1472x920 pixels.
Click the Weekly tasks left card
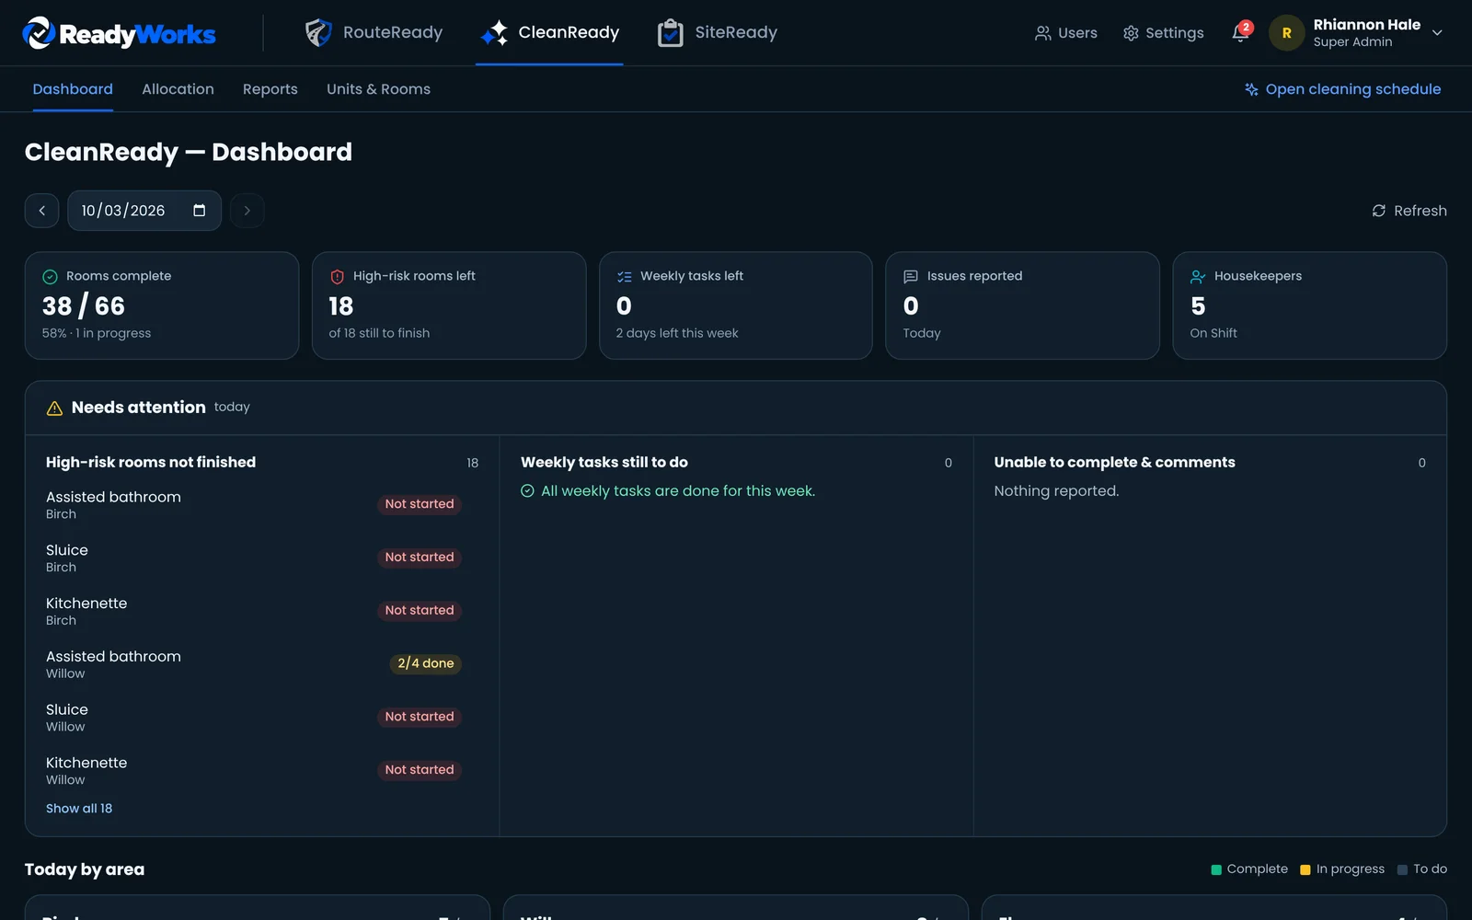click(x=736, y=305)
